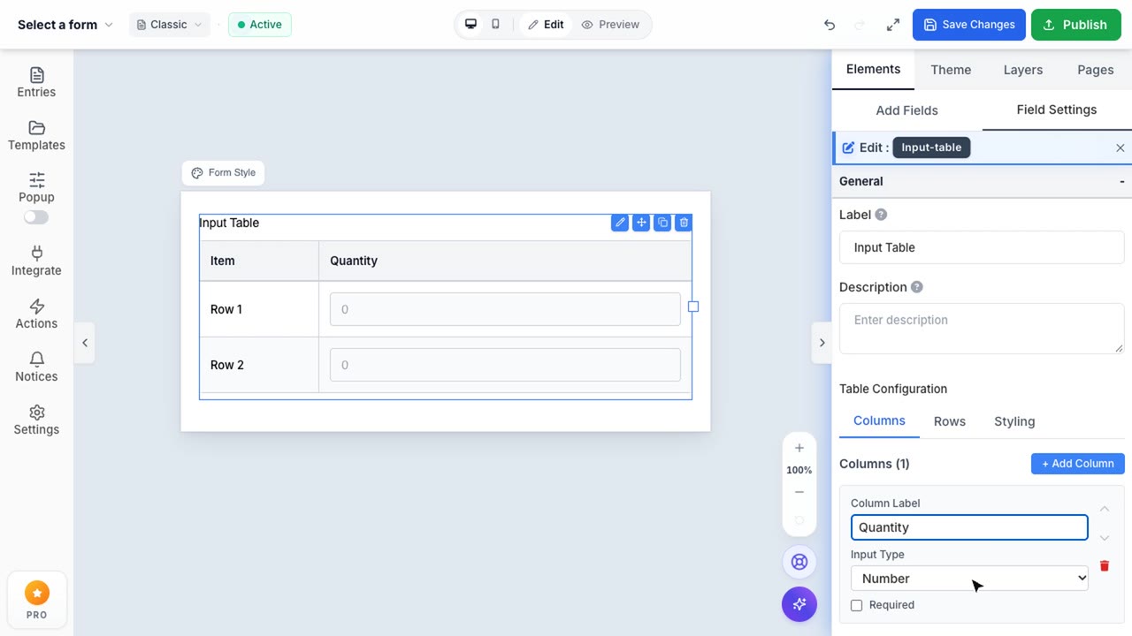Zoom in on the canvas
The width and height of the screenshot is (1132, 636).
[x=799, y=448]
